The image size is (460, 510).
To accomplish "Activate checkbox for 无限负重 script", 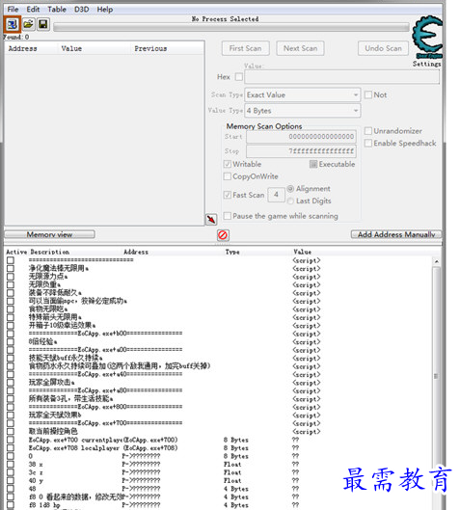I will [11, 285].
